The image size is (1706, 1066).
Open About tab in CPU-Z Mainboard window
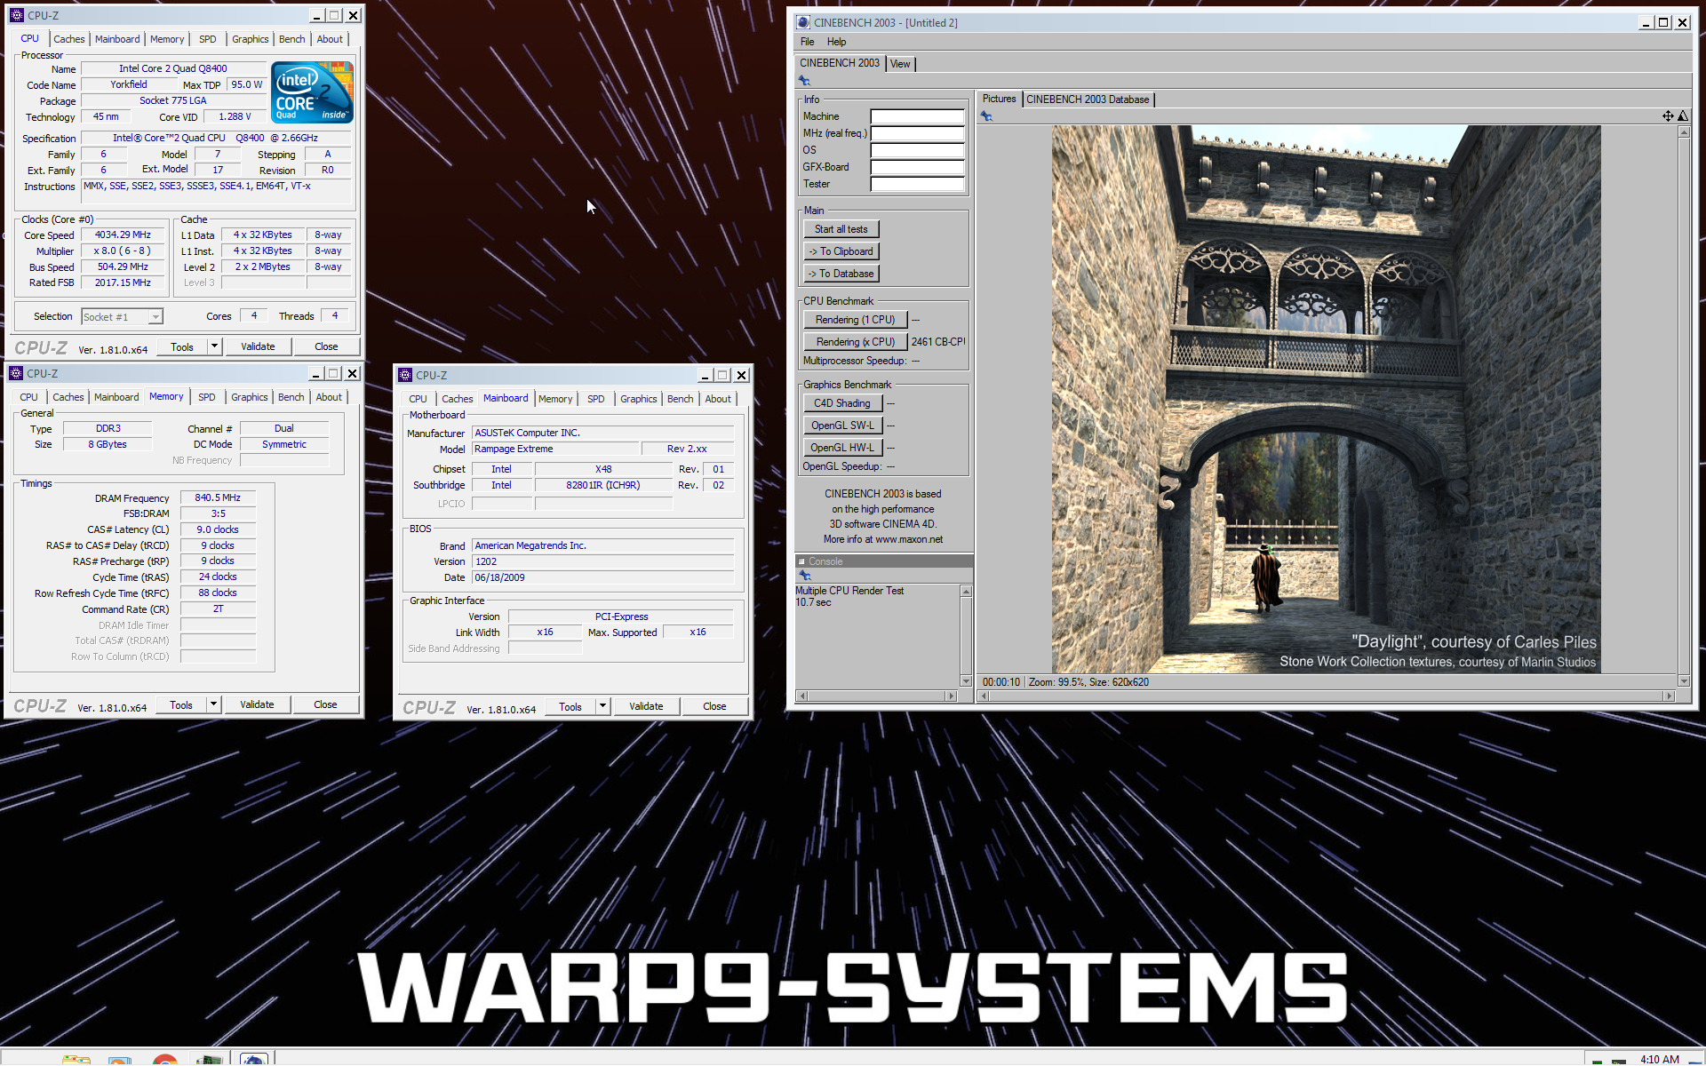718,399
